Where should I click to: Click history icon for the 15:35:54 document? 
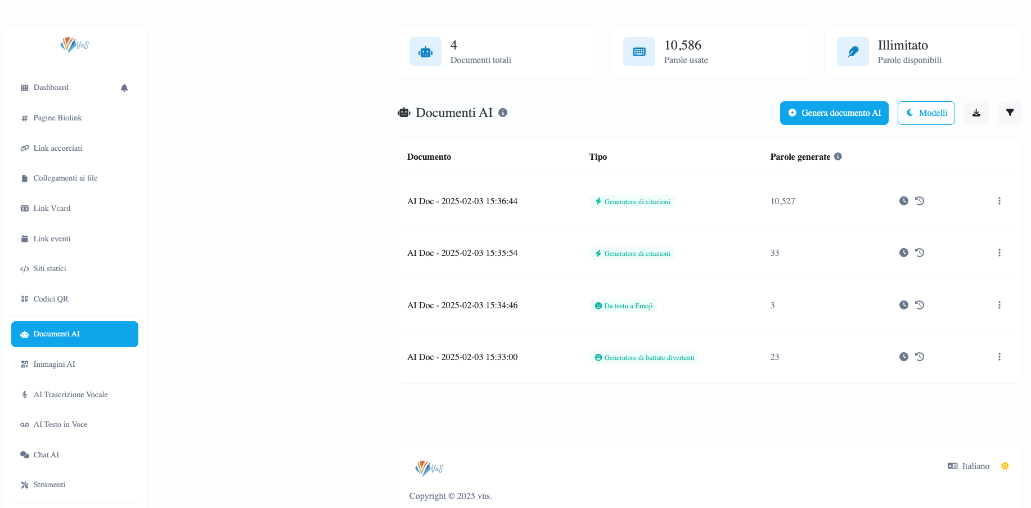pos(920,253)
